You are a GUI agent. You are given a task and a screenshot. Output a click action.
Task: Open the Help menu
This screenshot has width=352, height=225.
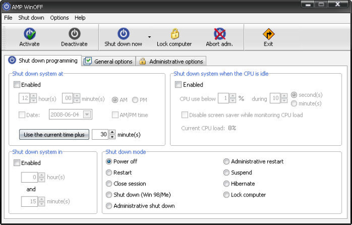(80, 18)
